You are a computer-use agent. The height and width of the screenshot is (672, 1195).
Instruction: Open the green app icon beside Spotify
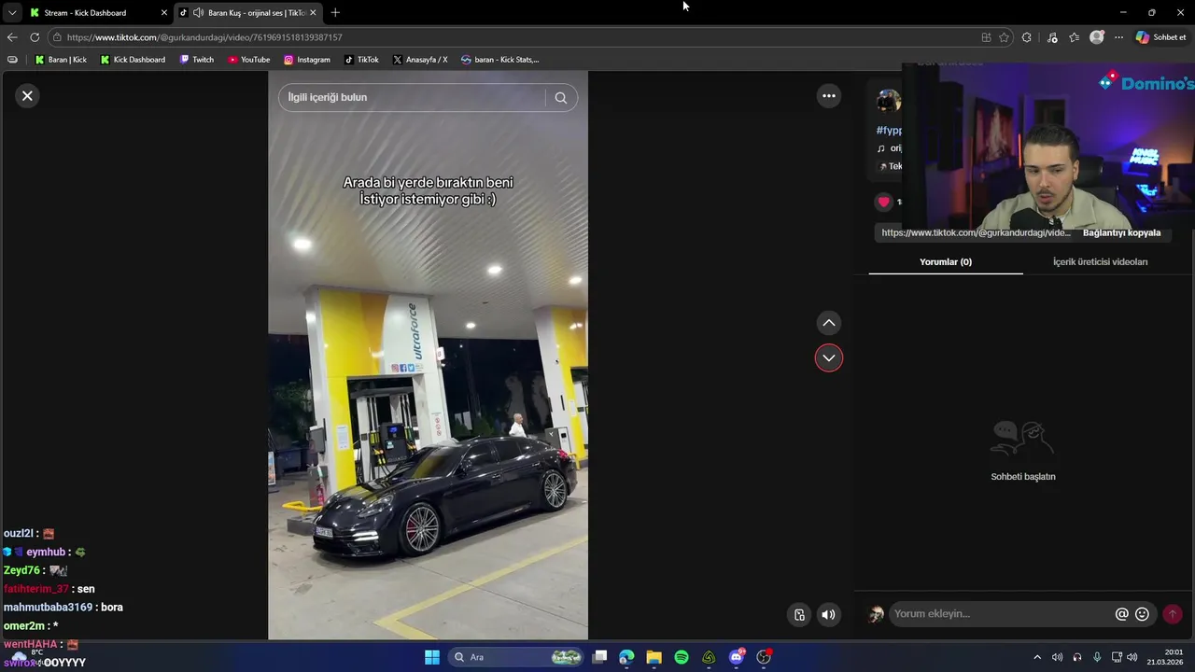(709, 657)
